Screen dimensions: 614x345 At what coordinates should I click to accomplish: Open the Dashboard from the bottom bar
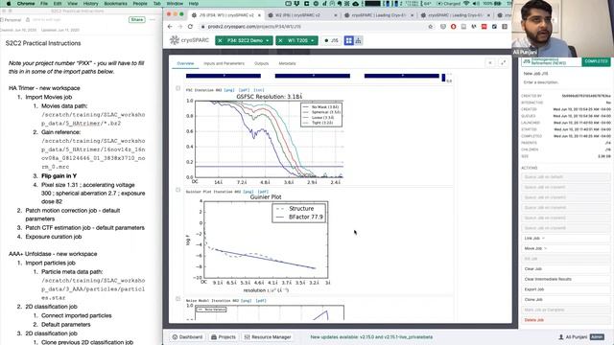point(188,336)
